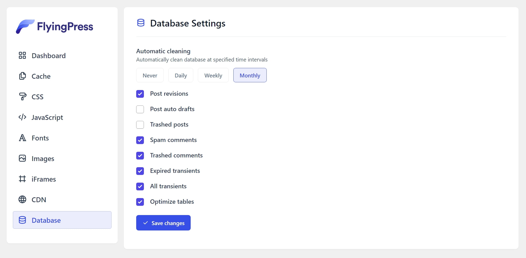Go to CDN settings
Image resolution: width=526 pixels, height=258 pixels.
tap(62, 200)
